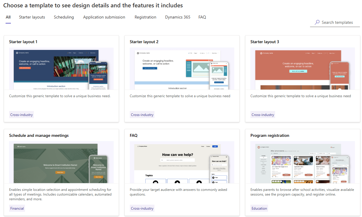This screenshot has width=362, height=217.
Task: Return to the All templates tab
Action: 8,17
